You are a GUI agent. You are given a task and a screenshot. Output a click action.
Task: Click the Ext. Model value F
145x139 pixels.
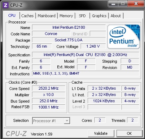(86, 67)
